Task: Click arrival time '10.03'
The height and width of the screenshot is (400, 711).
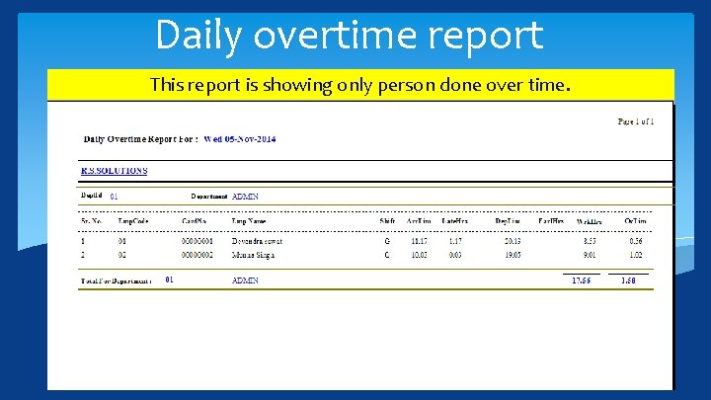Action: point(419,255)
